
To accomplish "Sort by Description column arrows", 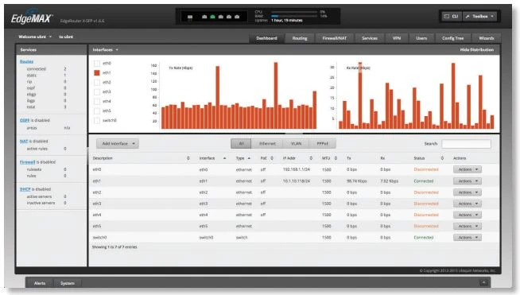I will (188, 158).
